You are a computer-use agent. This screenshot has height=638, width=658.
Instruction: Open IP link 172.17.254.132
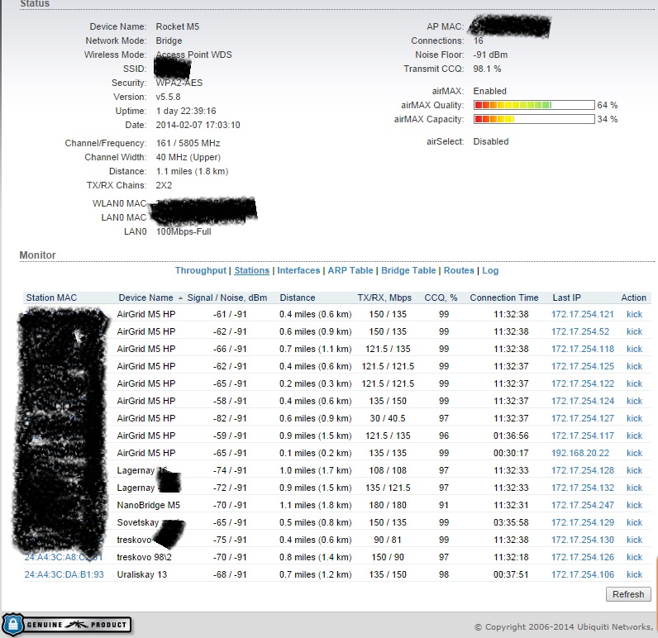[583, 488]
